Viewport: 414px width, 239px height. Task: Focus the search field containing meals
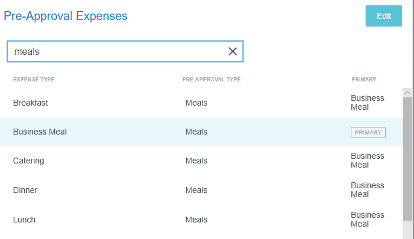coord(118,51)
